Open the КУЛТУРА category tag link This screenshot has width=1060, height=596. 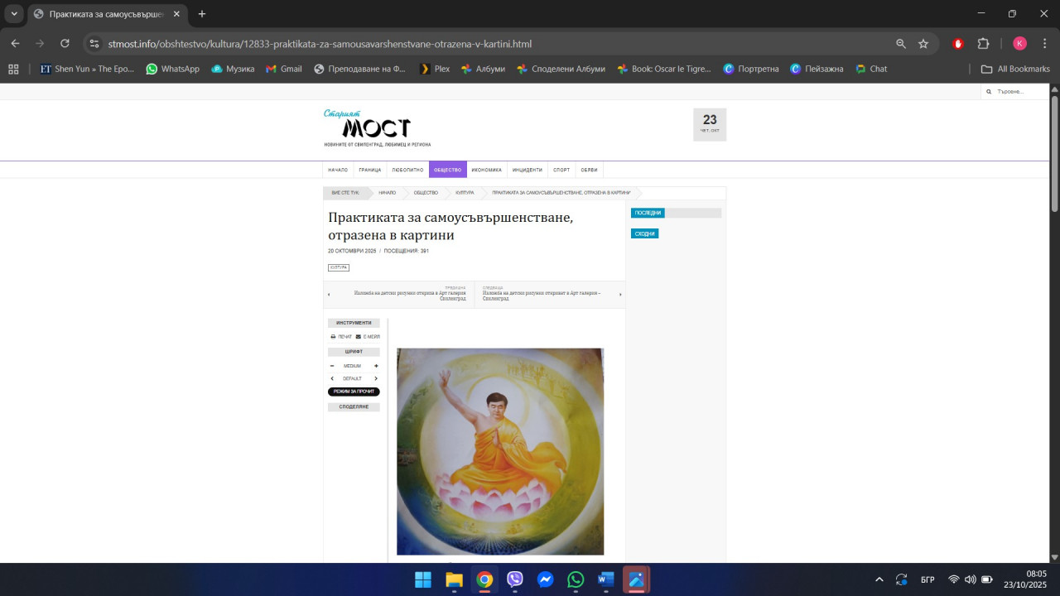tap(339, 267)
